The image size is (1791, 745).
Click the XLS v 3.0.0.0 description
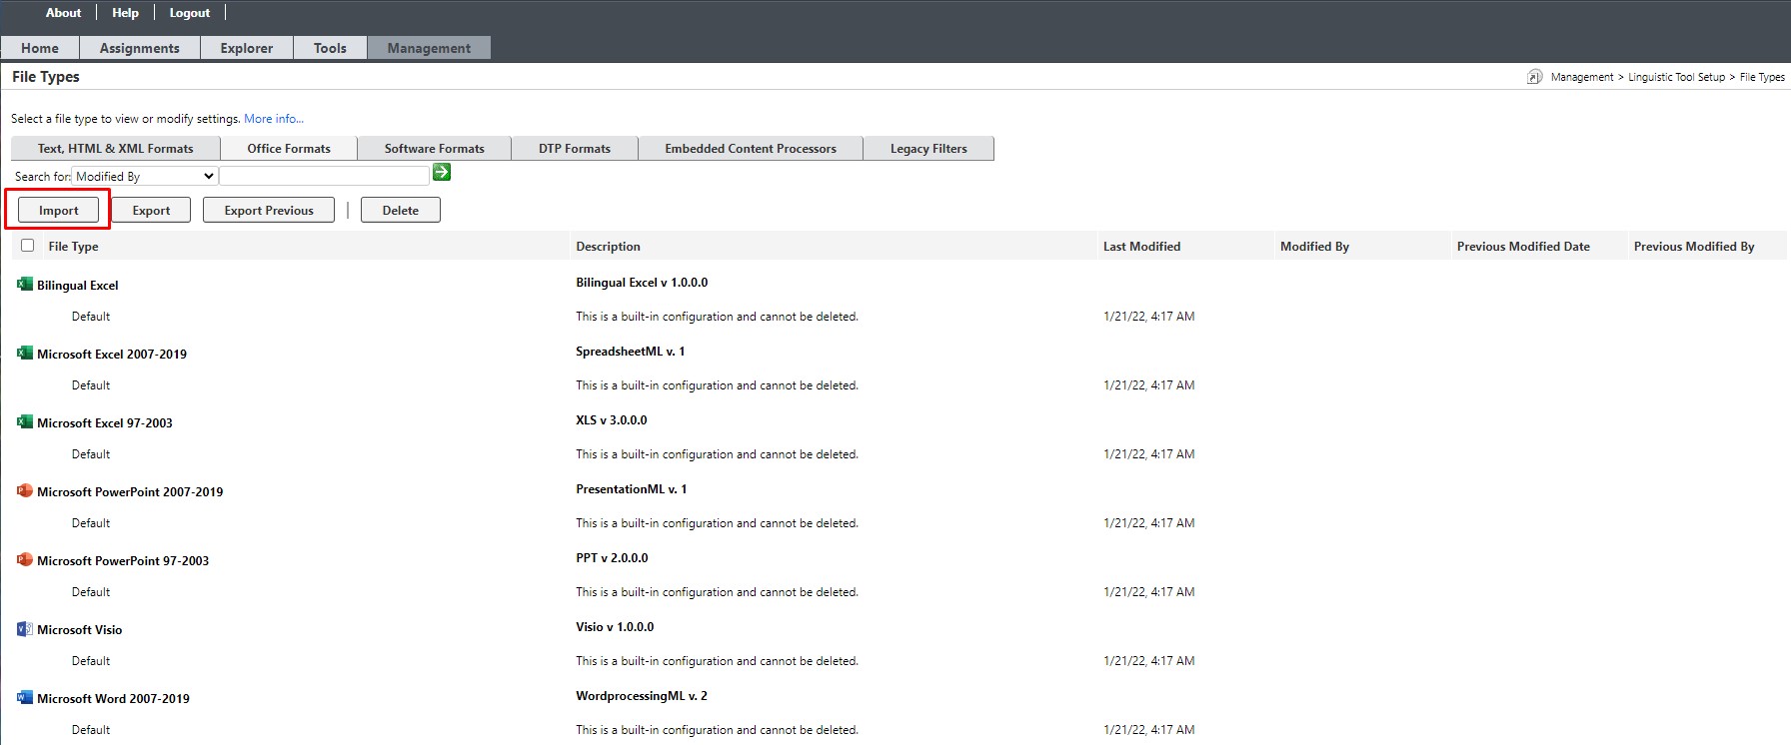pos(612,420)
